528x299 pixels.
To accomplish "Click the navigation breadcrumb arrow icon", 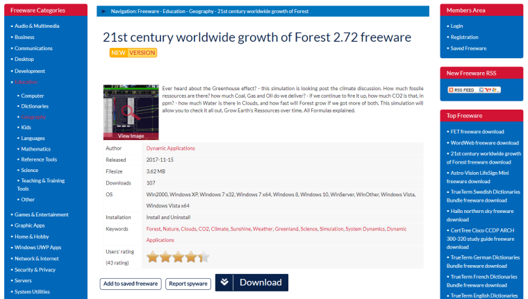I will [104, 11].
